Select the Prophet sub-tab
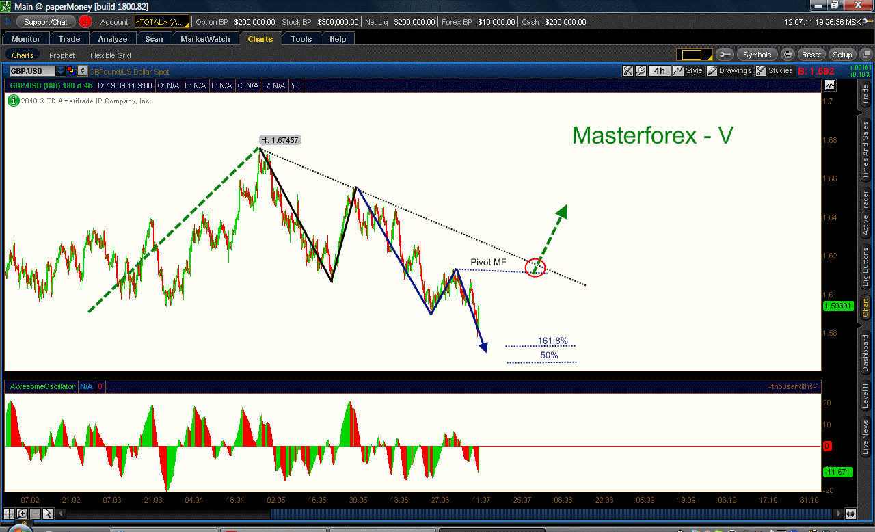Viewport: 875px width, 532px height. point(62,55)
